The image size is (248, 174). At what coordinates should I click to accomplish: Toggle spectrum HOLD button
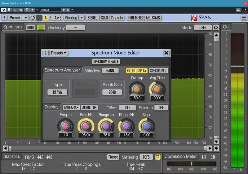coord(30,28)
